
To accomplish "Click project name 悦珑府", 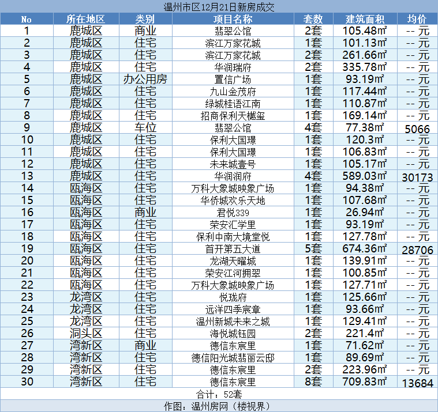I will [233, 297].
